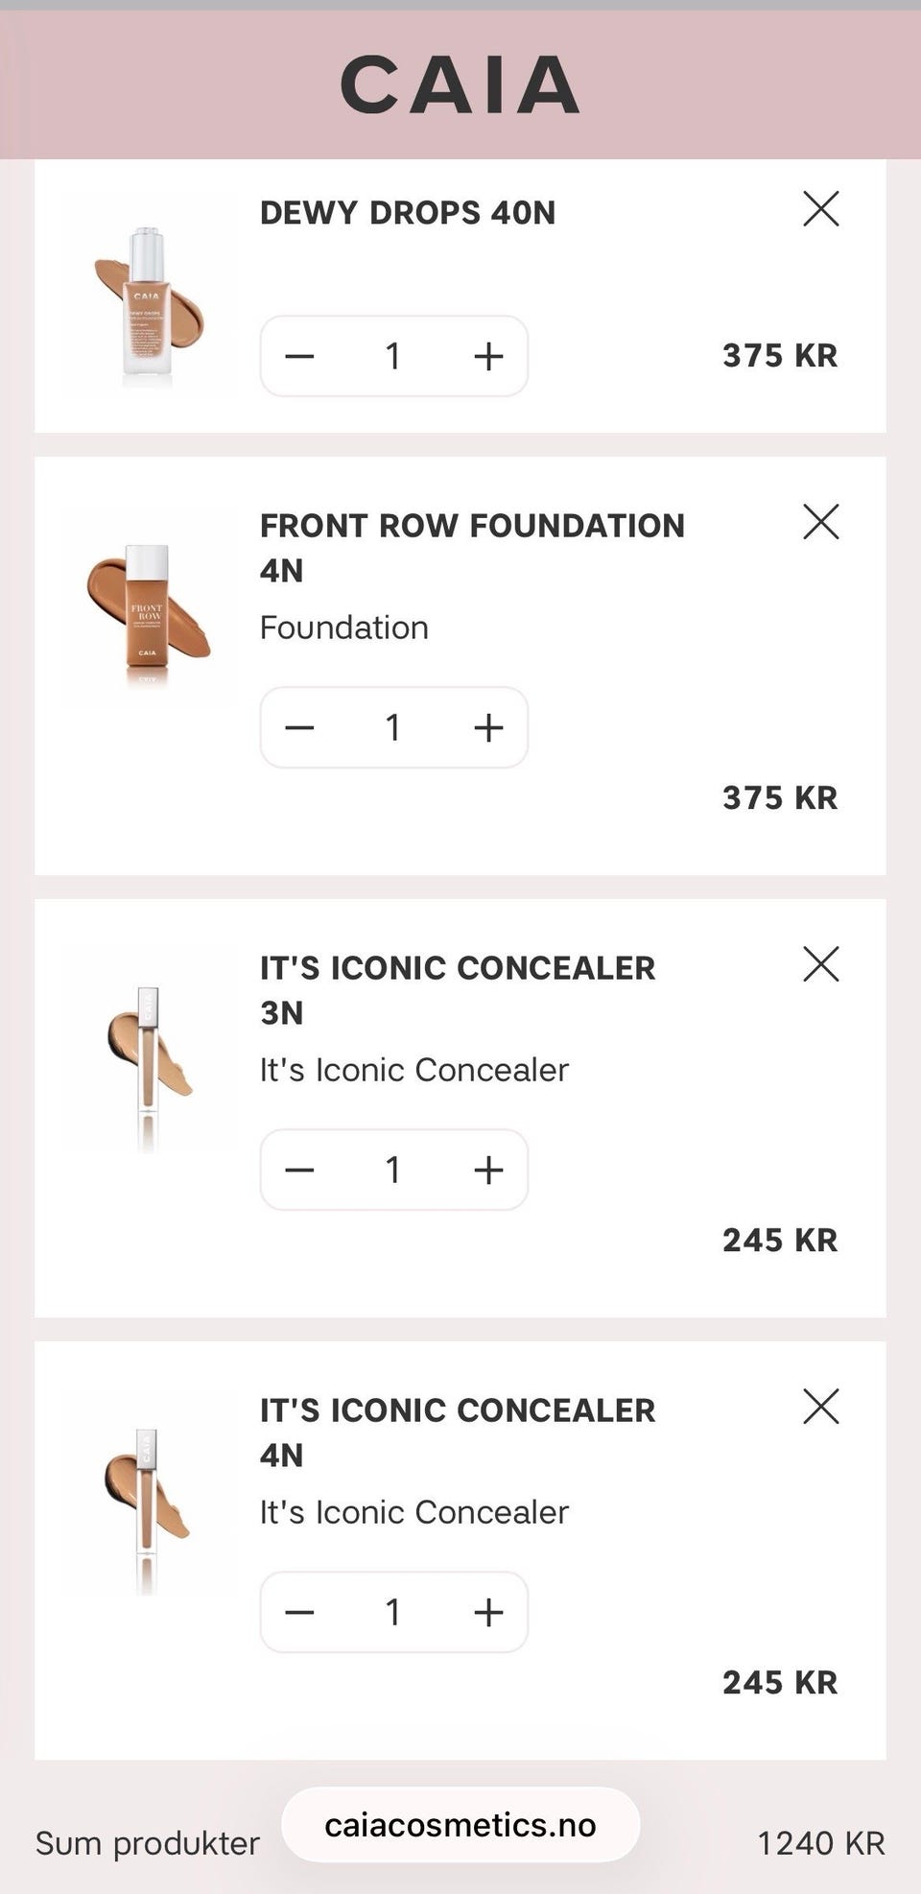Increase Dewy Drops 40N quantity

488,356
